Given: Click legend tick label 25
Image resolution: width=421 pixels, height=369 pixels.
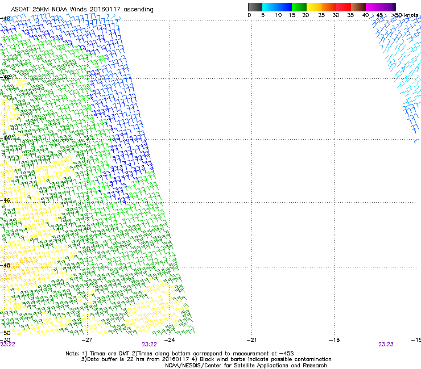Looking at the screenshot, I should (x=321, y=15).
